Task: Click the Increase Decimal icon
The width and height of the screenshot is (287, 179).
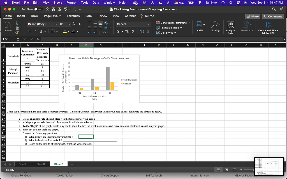Action: tap(142, 31)
